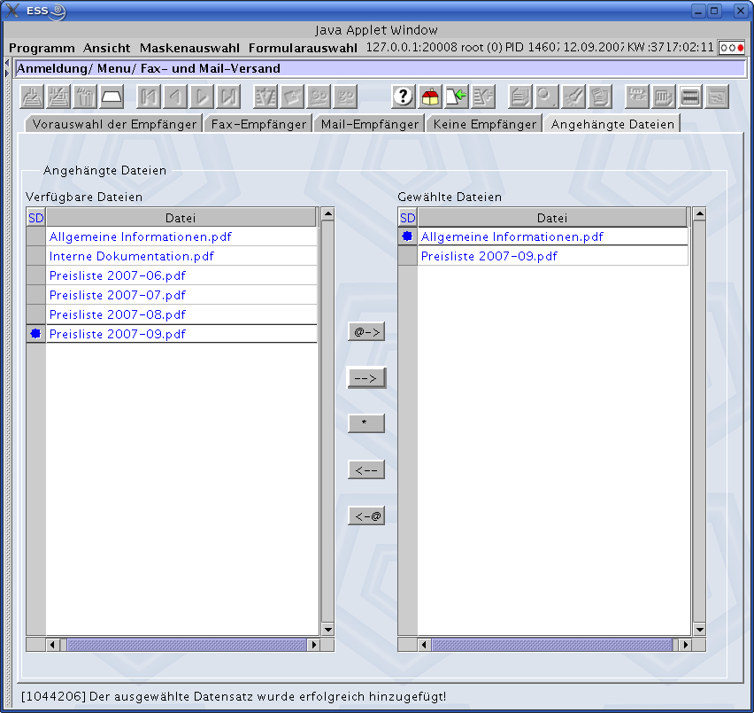Select 'Preisliste 2007-09.pdf' in Gewählte Dateien
The image size is (754, 713).
[553, 256]
